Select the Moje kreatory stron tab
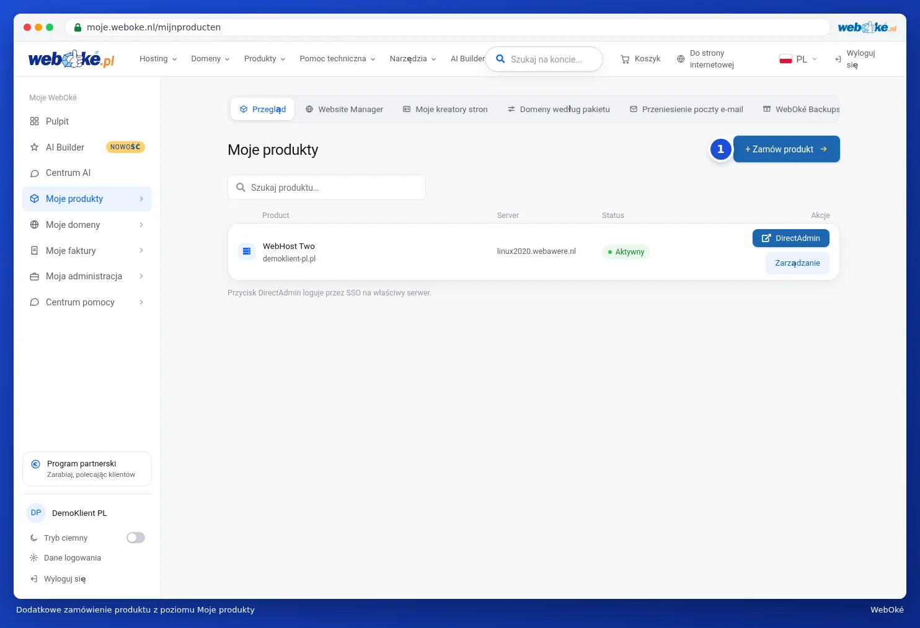The height and width of the screenshot is (628, 920). [445, 109]
